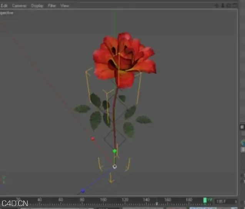
Task: Click the viewport zoom-camera icon
Action: [x=222, y=6]
